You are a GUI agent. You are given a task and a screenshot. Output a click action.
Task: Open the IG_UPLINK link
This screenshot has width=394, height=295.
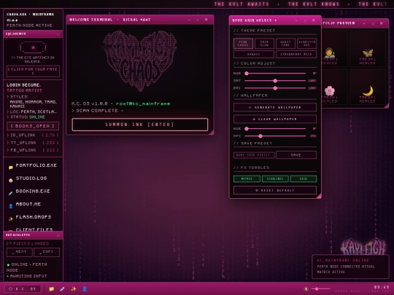(x=33, y=135)
